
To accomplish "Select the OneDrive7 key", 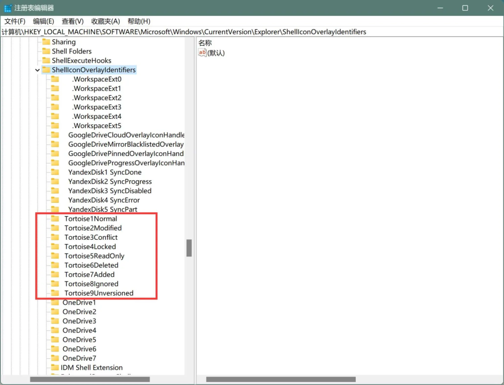I will tap(79, 358).
